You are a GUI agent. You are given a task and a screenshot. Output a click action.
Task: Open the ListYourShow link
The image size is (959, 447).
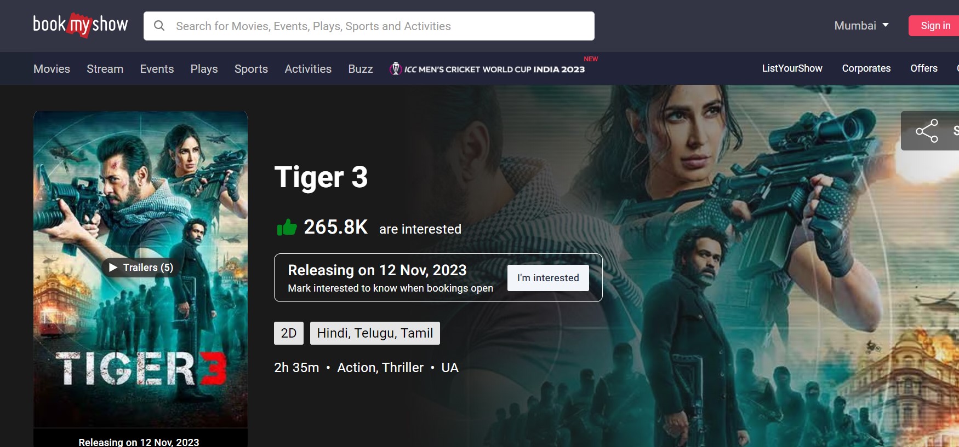(x=792, y=68)
